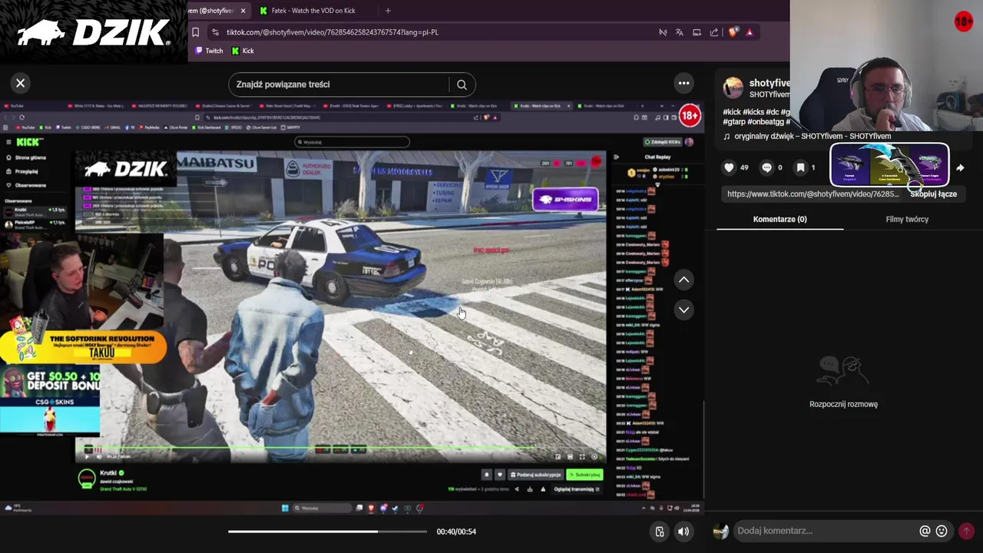Go to previous video with up chevron
This screenshot has width=983, height=553.
[683, 280]
